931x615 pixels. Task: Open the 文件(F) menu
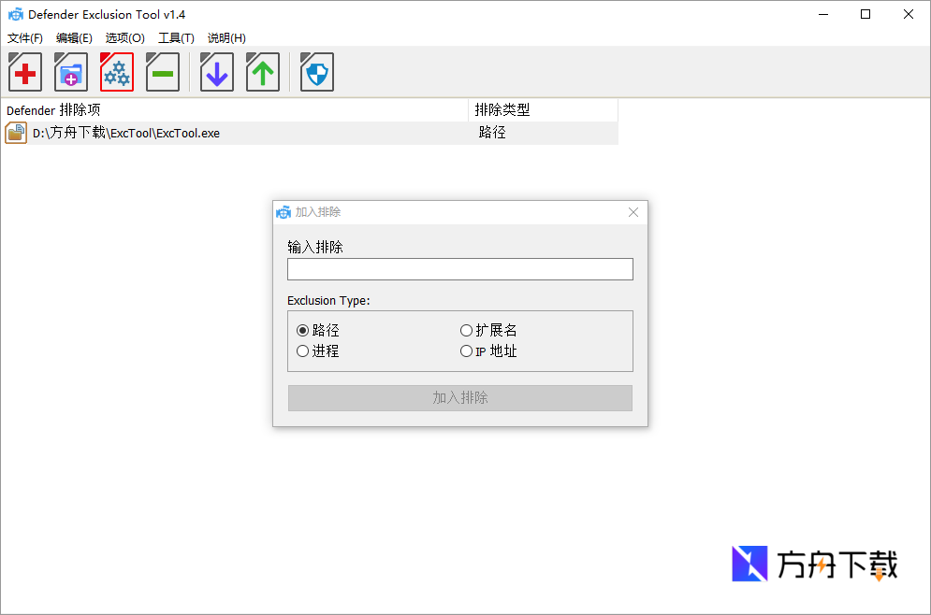tap(24, 38)
